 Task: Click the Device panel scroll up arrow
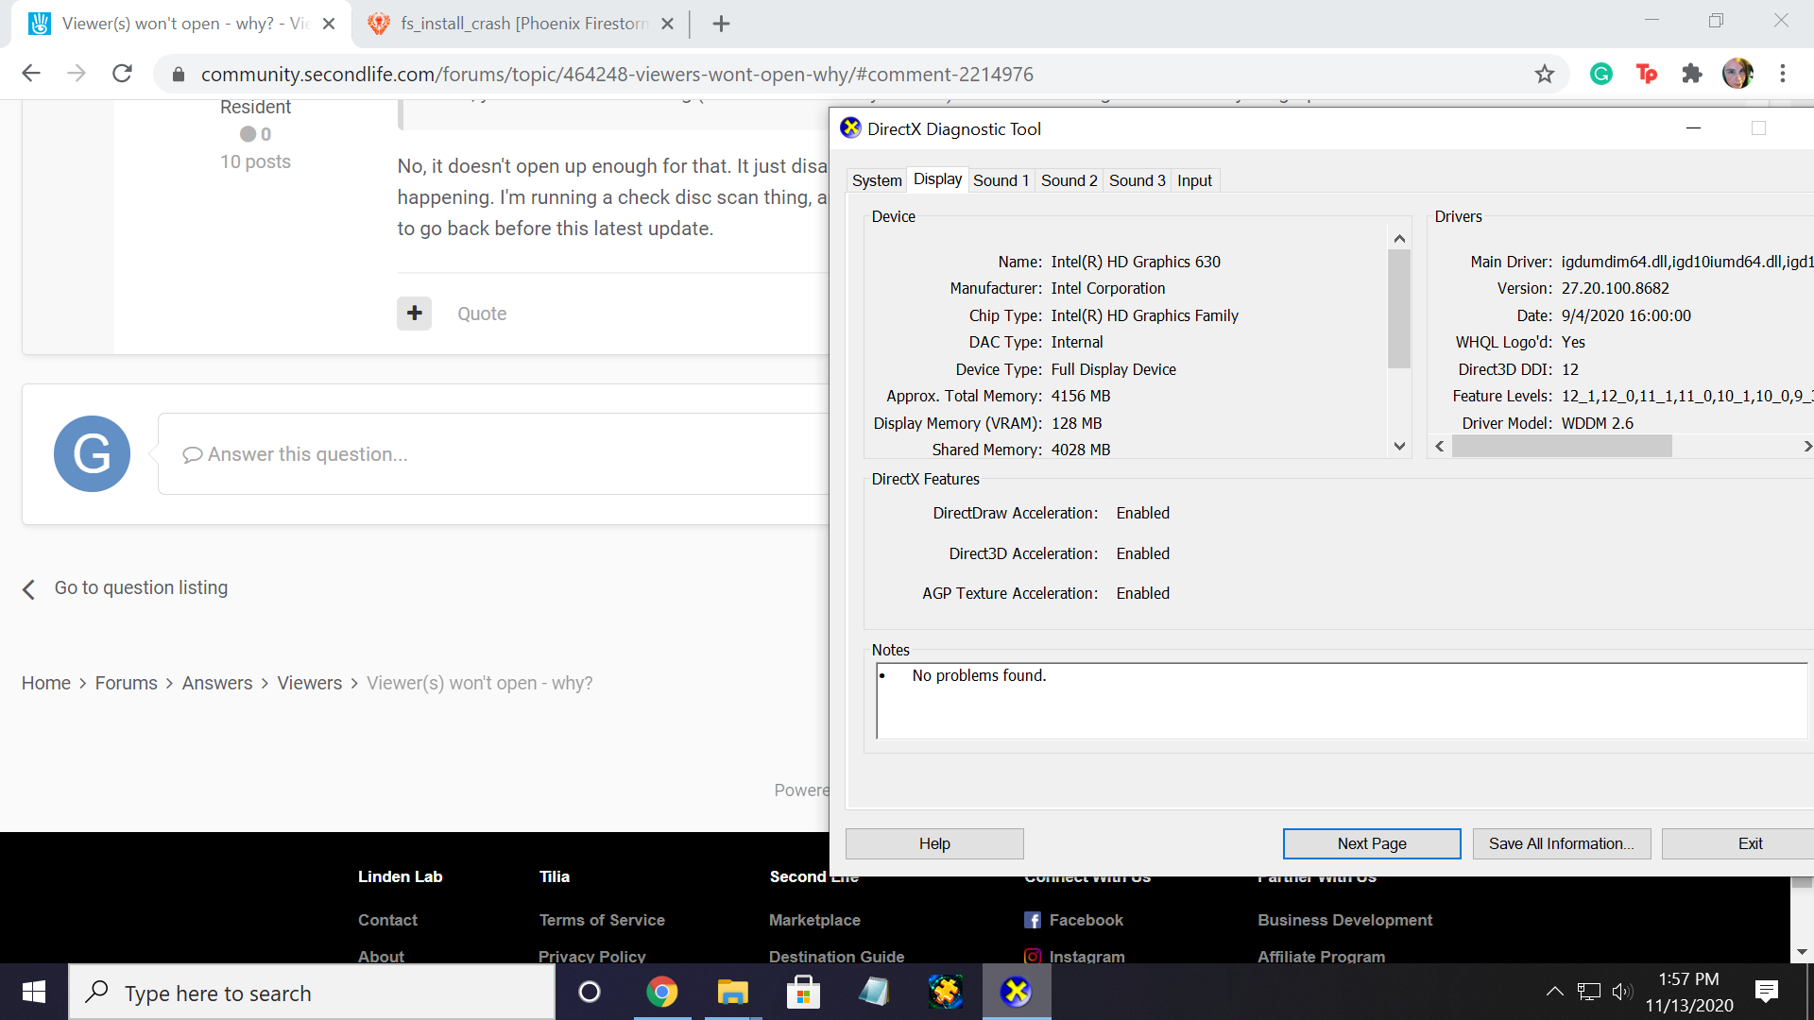coord(1399,238)
